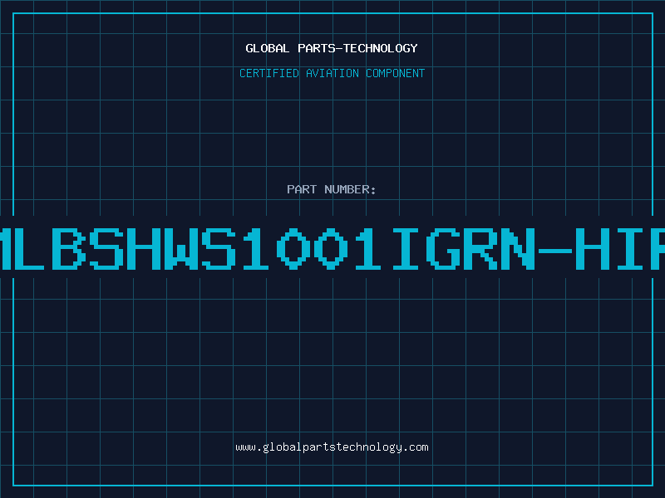Viewport: 665px width, 498px height.
Task: Click the large part number text LBSHWS1001IGRN-HI
Action: (x=332, y=248)
